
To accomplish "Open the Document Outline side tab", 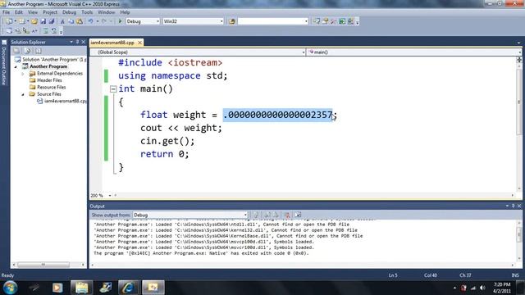I will click(x=4, y=63).
